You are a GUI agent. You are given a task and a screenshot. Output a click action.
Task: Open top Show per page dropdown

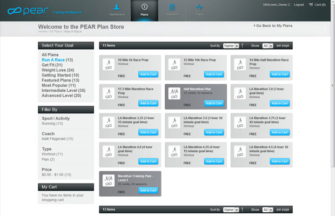tap(267, 46)
